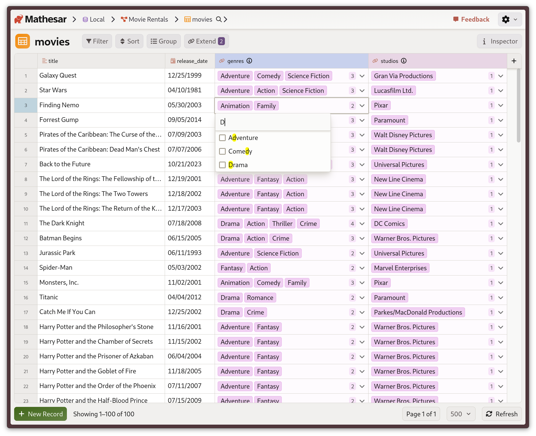
Task: Check the Adventure genre checkbox
Action: (222, 137)
